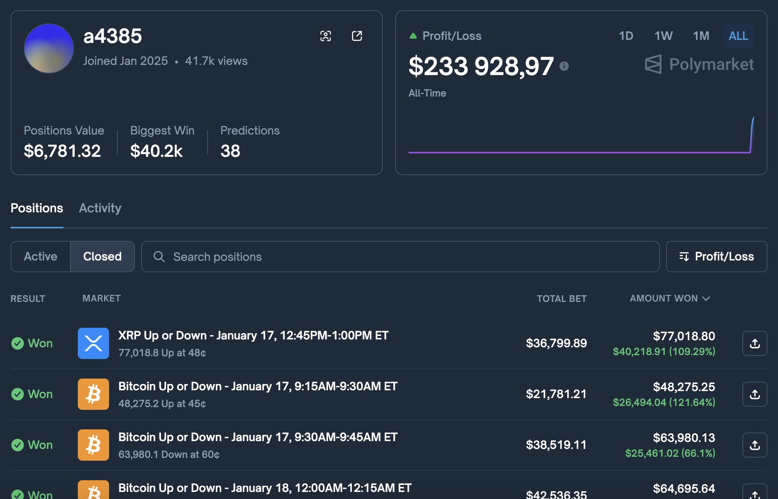
Task: Switch to Active positions
Action: pyautogui.click(x=41, y=257)
